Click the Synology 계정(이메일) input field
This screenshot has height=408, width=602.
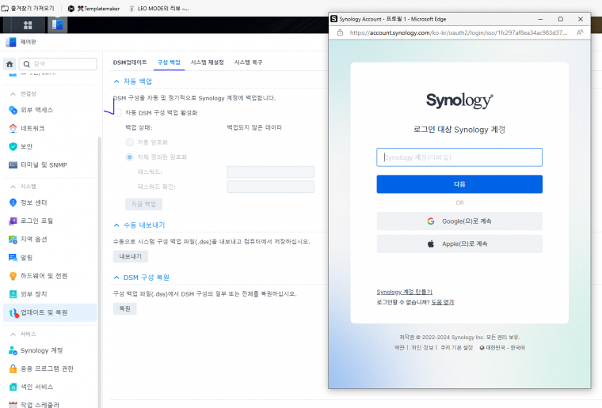point(459,157)
